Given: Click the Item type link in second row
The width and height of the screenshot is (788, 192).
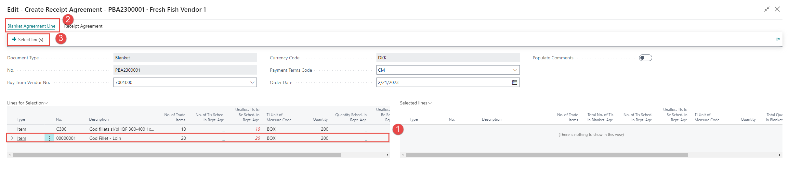Looking at the screenshot, I should tap(22, 138).
